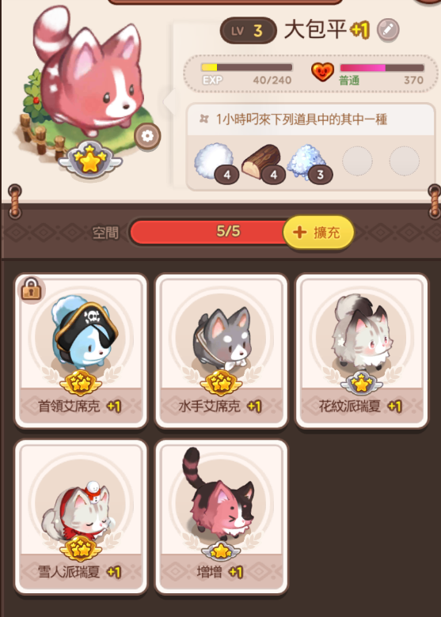
Task: Select the 水手艾席克 pet card
Action: coord(221,350)
